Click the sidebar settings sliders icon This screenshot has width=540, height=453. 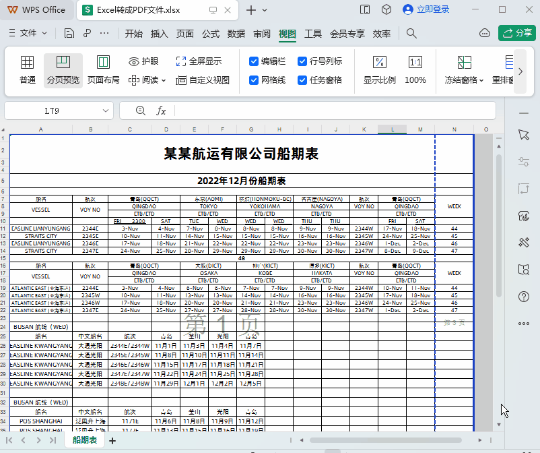tap(523, 161)
